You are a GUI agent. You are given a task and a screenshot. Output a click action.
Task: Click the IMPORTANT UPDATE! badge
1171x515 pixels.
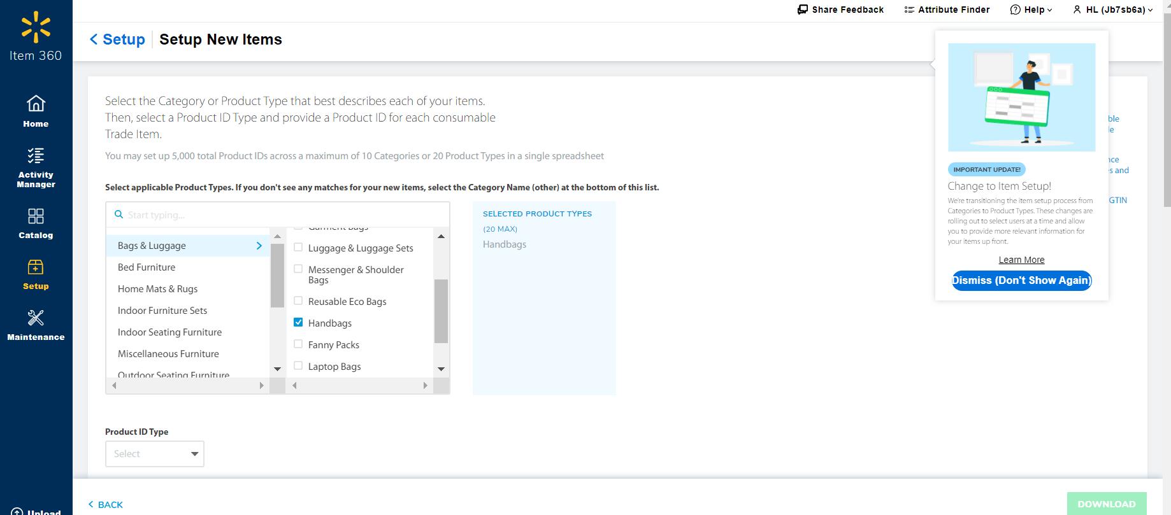click(987, 169)
